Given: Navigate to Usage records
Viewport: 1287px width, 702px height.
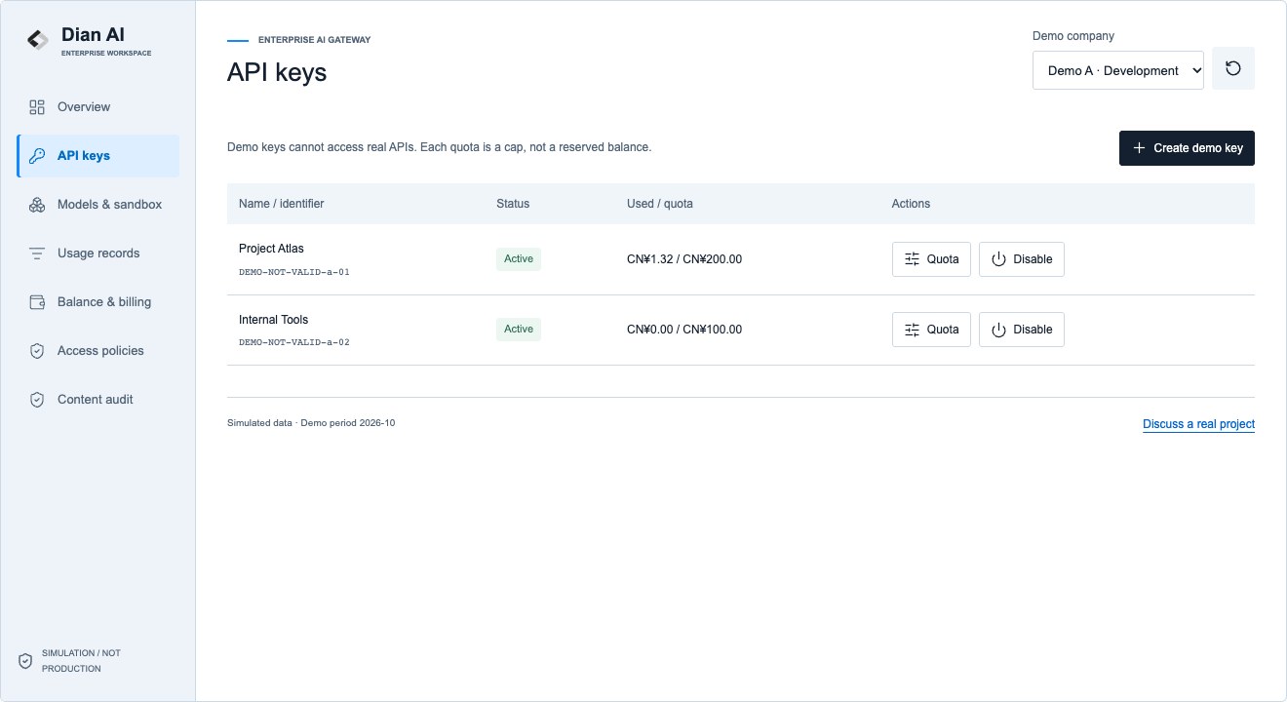Looking at the screenshot, I should 97,253.
